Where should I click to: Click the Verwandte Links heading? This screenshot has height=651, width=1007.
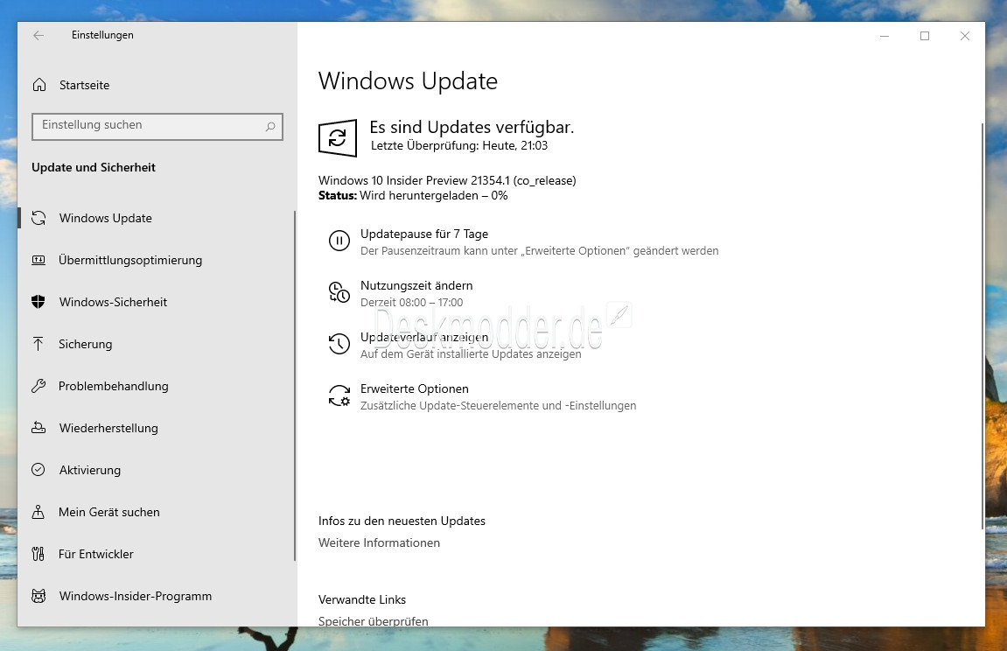tap(362, 599)
